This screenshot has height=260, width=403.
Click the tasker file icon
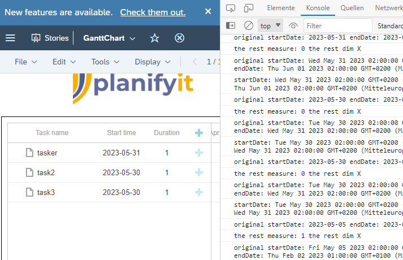29,153
